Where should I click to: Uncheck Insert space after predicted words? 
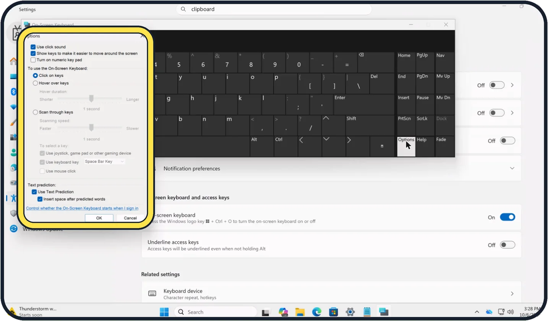[x=40, y=199]
